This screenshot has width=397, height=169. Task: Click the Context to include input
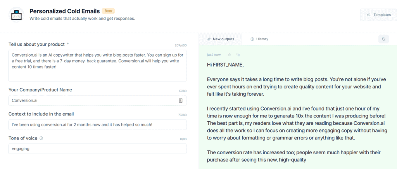click(97, 125)
